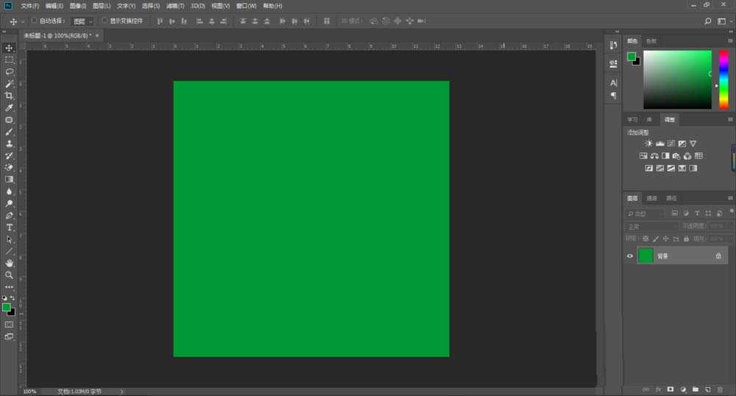Screen dimensions: 736x396
Task: Create a new layer from Layers panel
Action: 707,389
